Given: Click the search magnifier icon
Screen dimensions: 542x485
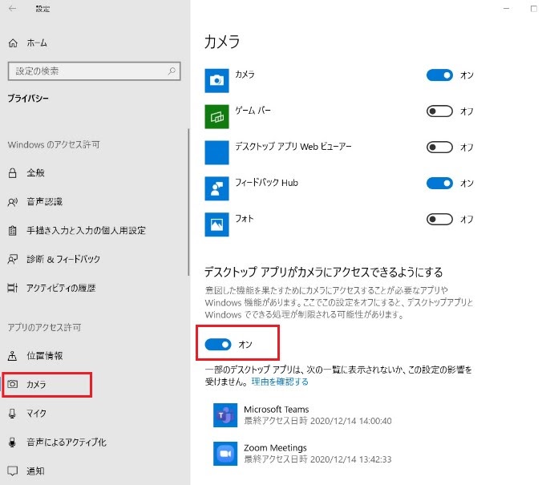Looking at the screenshot, I should pos(172,71).
